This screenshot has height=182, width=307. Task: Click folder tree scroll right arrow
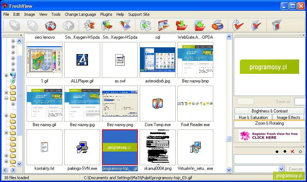tap(13, 170)
